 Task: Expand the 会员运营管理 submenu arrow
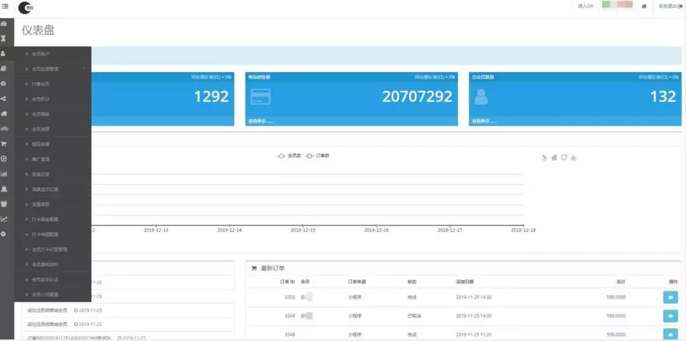84,68
